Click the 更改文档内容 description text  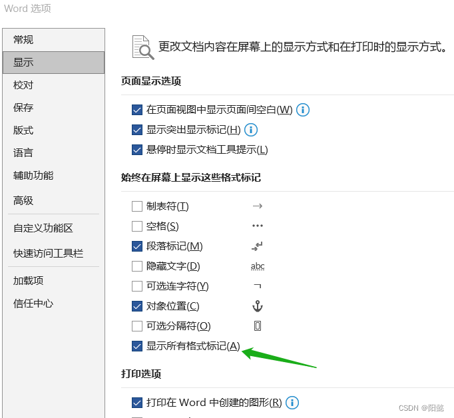(303, 47)
